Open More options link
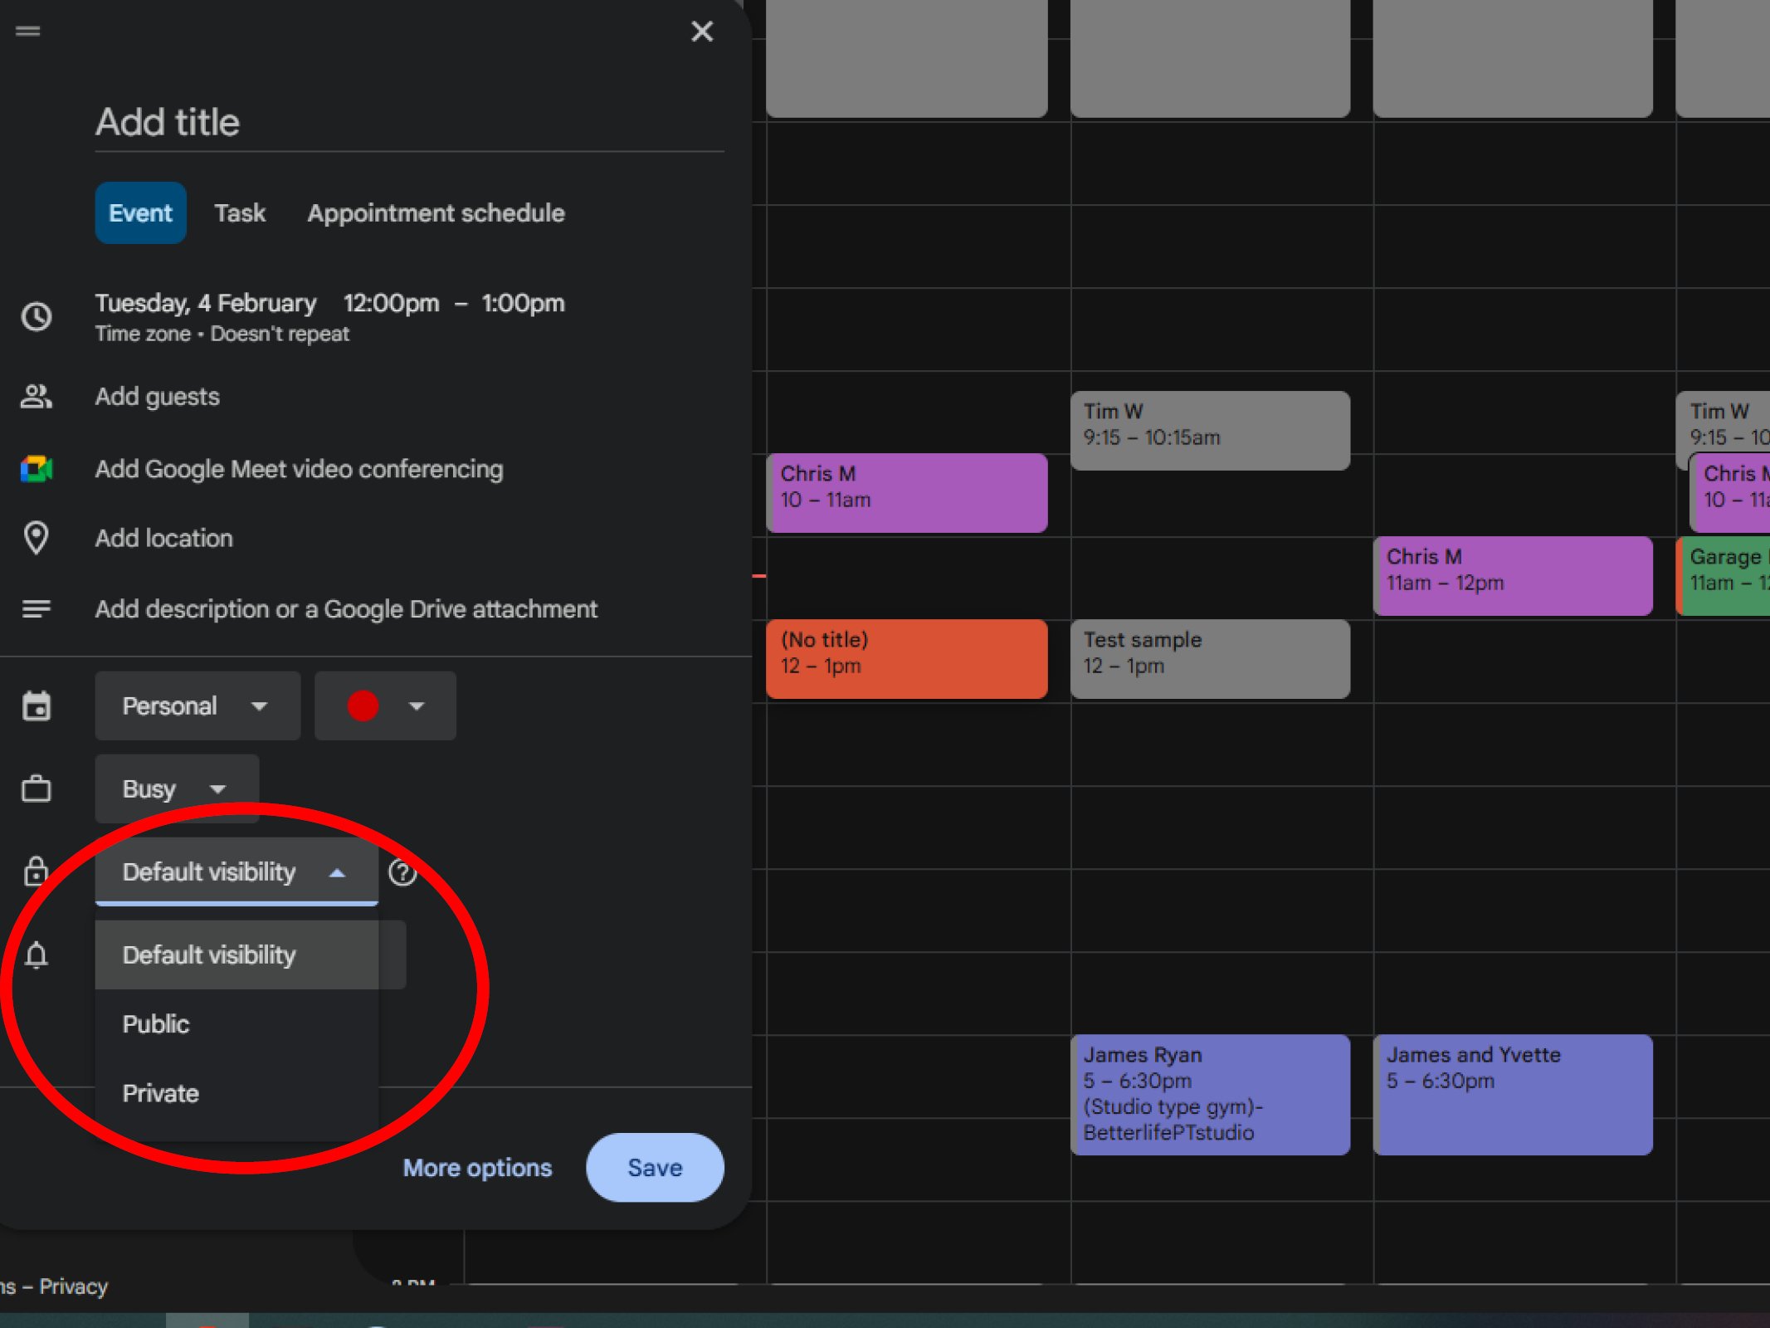This screenshot has height=1328, width=1770. click(x=477, y=1168)
